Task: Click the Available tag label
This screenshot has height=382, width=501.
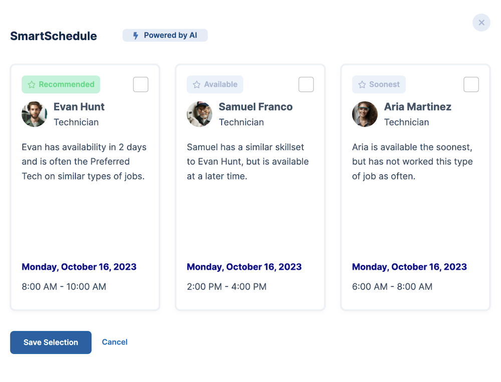Action: tap(220, 85)
